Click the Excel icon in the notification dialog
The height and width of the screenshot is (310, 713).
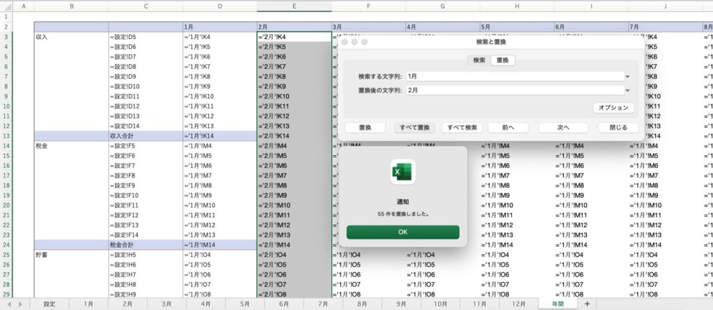[402, 173]
